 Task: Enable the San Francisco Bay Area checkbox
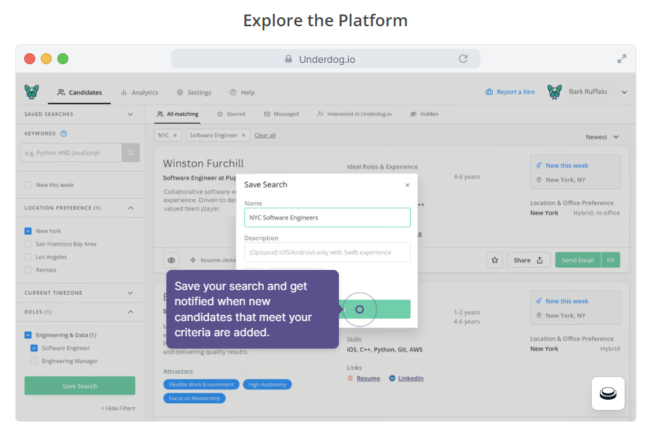click(x=28, y=243)
